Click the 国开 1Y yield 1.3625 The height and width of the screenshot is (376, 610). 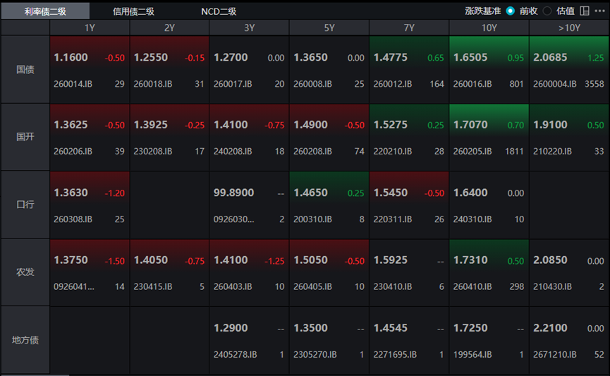pyautogui.click(x=71, y=125)
